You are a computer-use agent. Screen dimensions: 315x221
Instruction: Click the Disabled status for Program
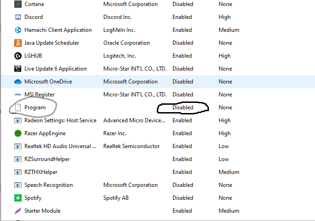coord(183,108)
